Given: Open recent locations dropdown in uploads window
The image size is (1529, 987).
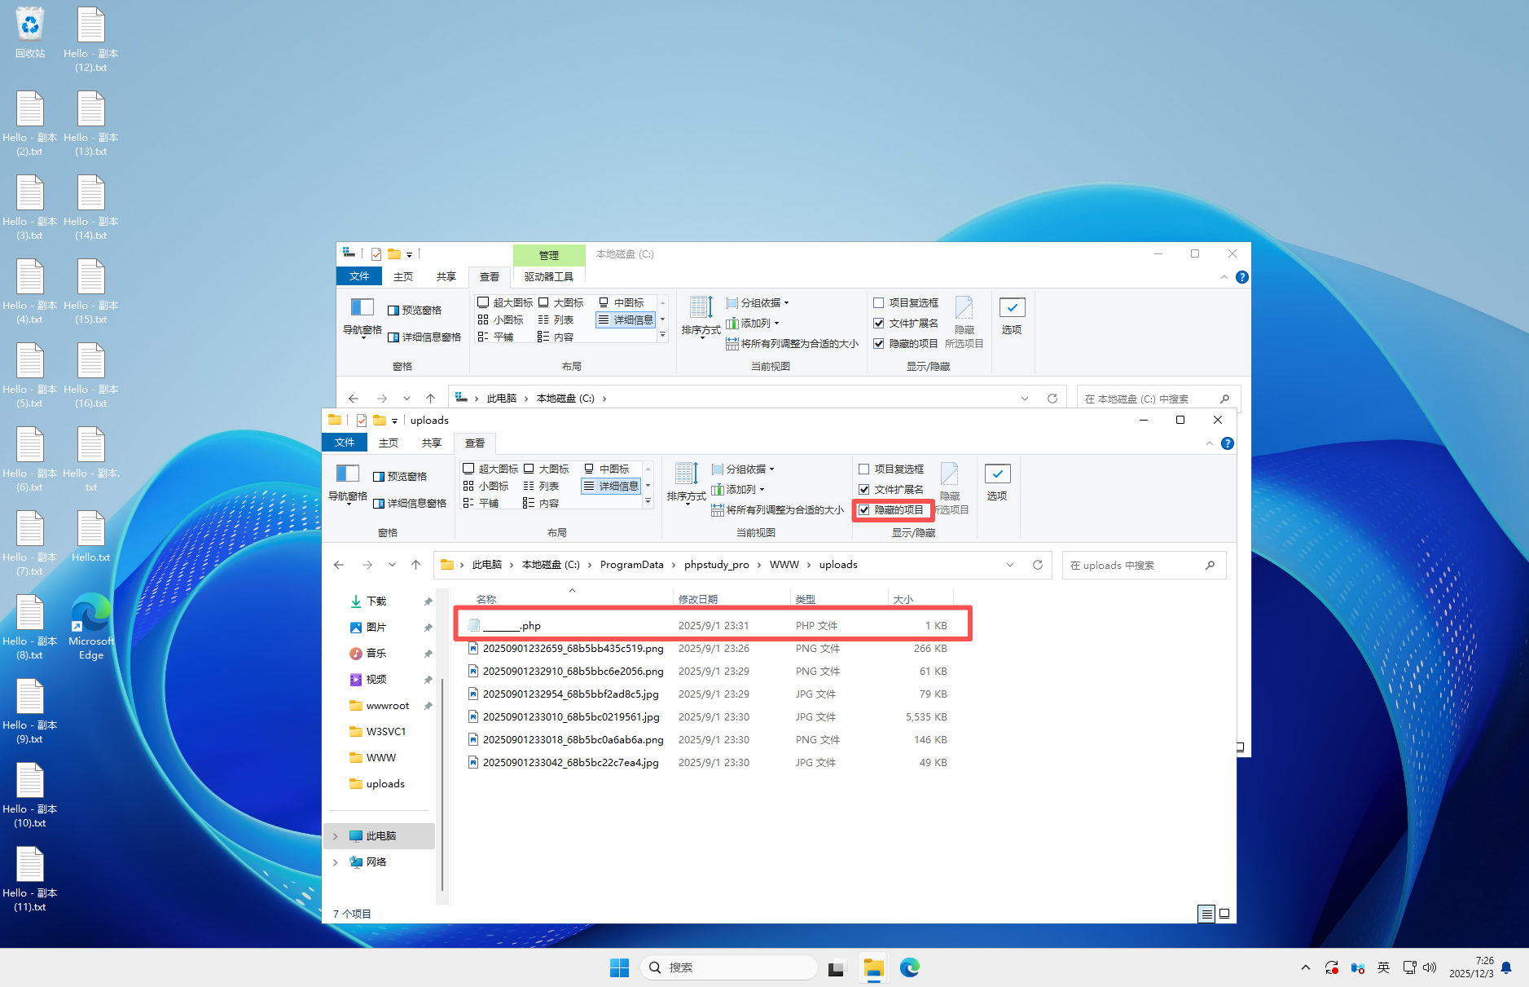Looking at the screenshot, I should [x=392, y=565].
